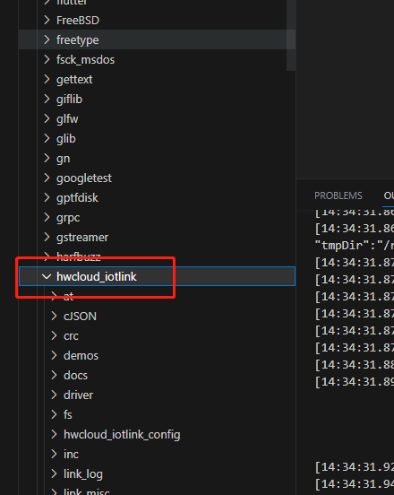Select the driver folder name
The height and width of the screenshot is (495, 394).
pyautogui.click(x=78, y=395)
